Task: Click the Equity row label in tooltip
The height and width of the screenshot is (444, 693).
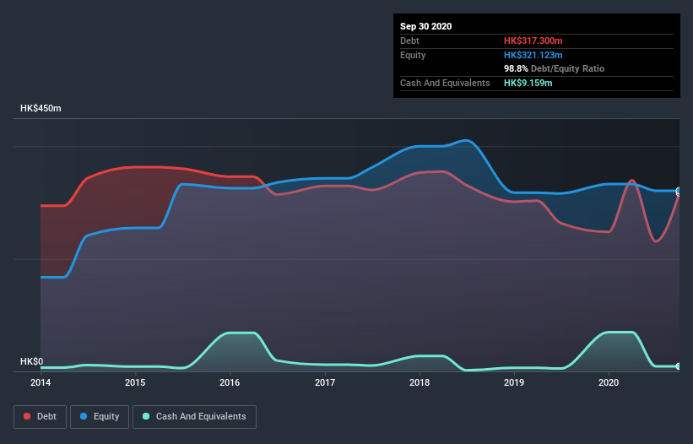Action: click(x=413, y=55)
